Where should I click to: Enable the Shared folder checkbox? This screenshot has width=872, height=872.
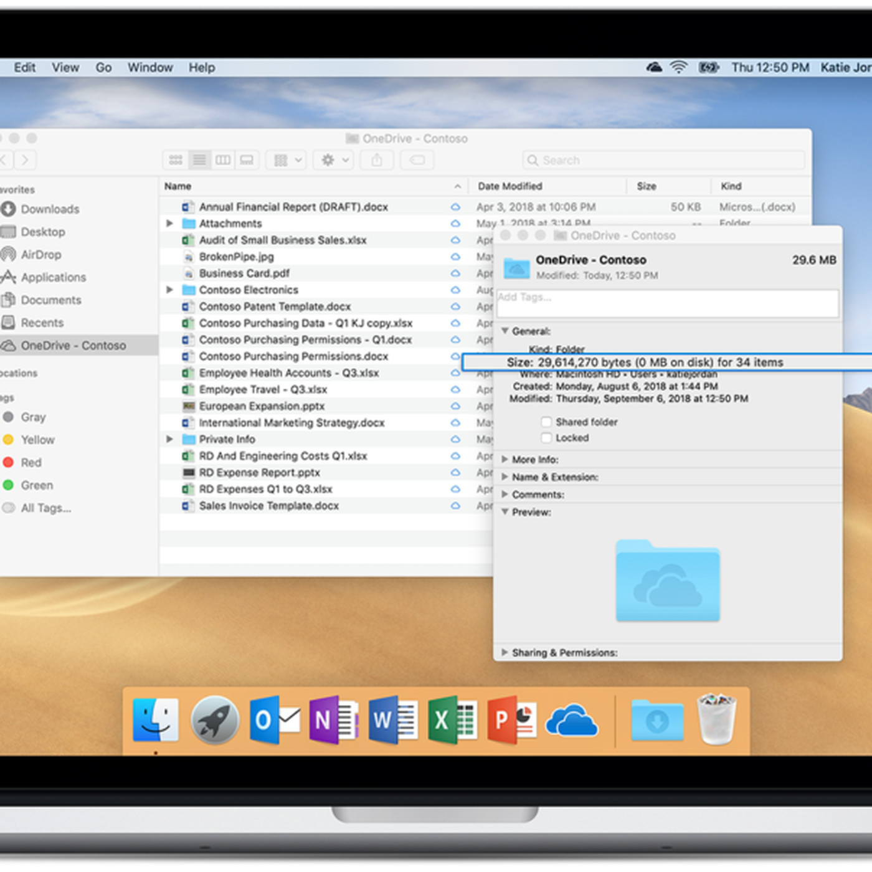tap(546, 422)
